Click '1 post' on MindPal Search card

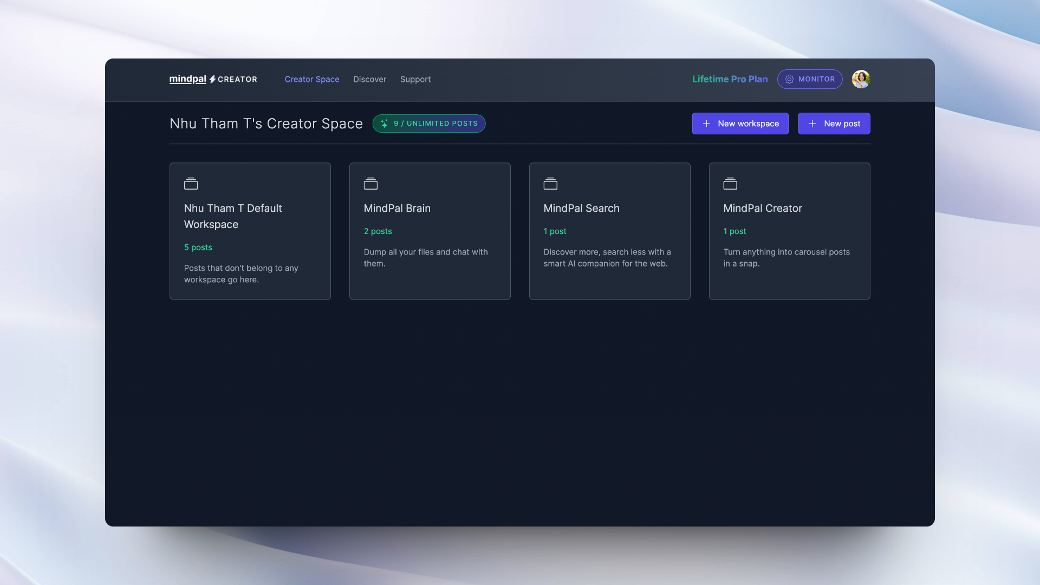(555, 231)
